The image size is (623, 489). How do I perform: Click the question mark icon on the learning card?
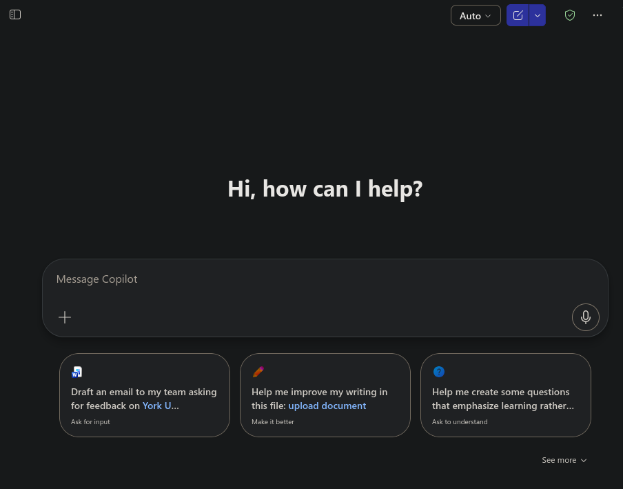click(439, 372)
